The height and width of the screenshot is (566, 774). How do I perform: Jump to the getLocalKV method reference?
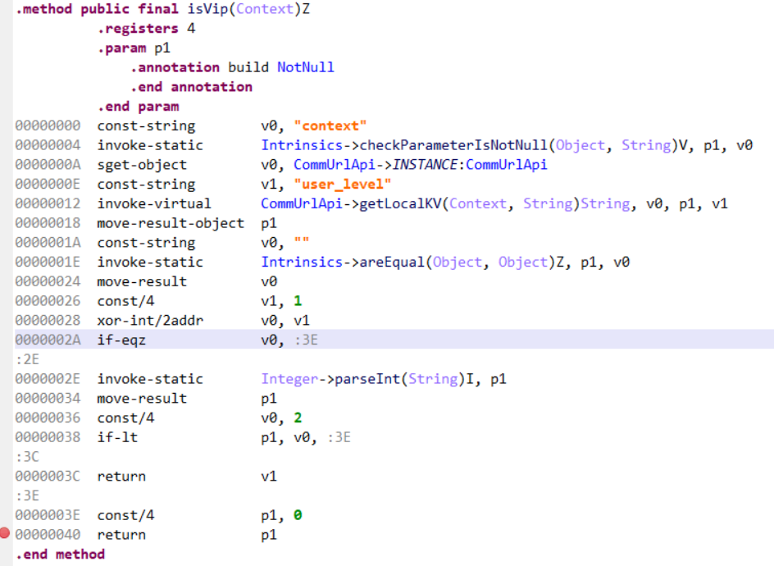400,203
